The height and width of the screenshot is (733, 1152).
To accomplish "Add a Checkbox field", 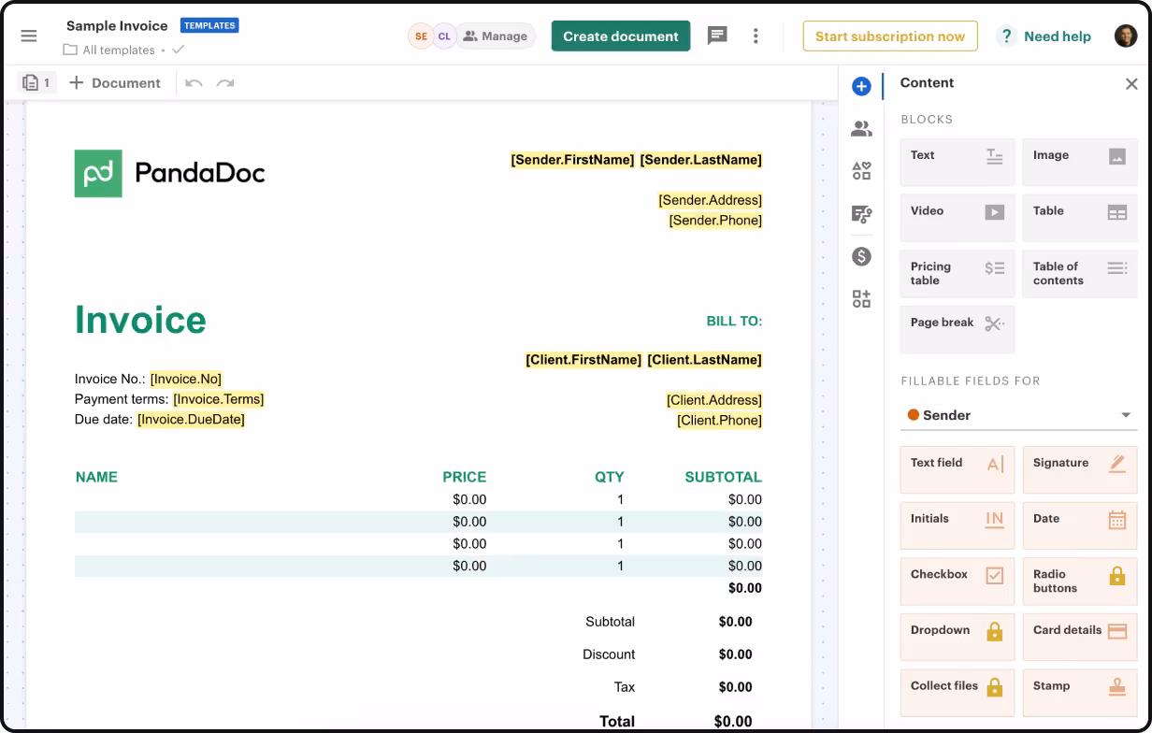I will (x=957, y=582).
